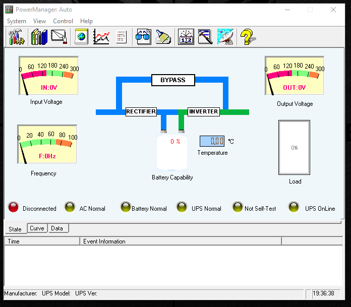351x307 pixels.
Task: Switch to the Curve tab
Action: (37, 228)
